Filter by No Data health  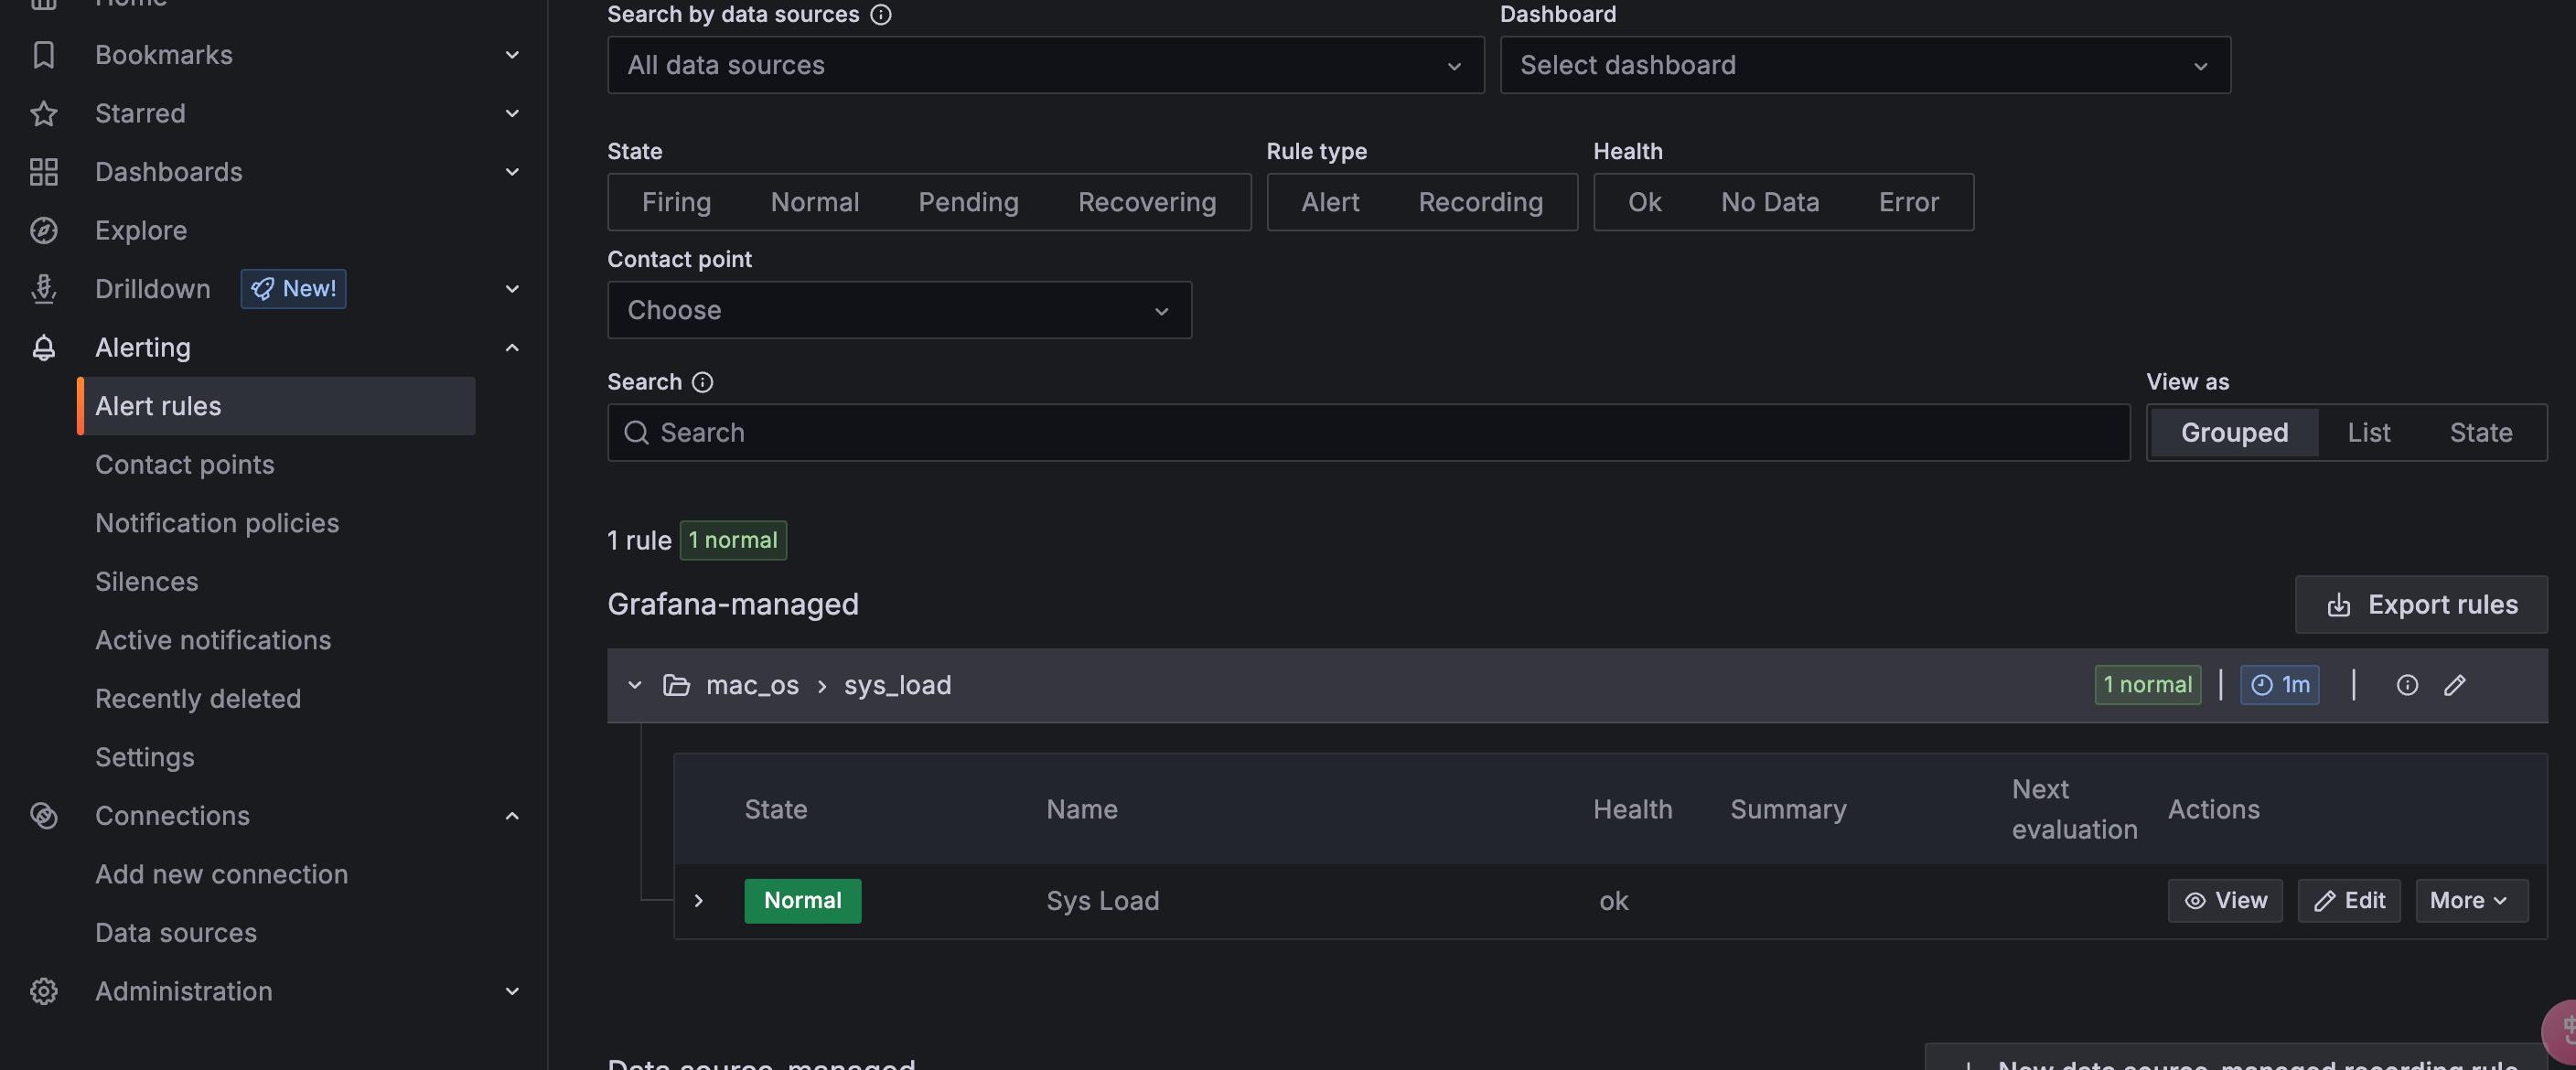tap(1769, 202)
